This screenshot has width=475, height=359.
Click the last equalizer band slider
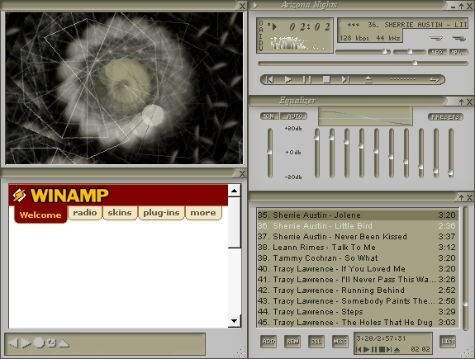(x=451, y=153)
